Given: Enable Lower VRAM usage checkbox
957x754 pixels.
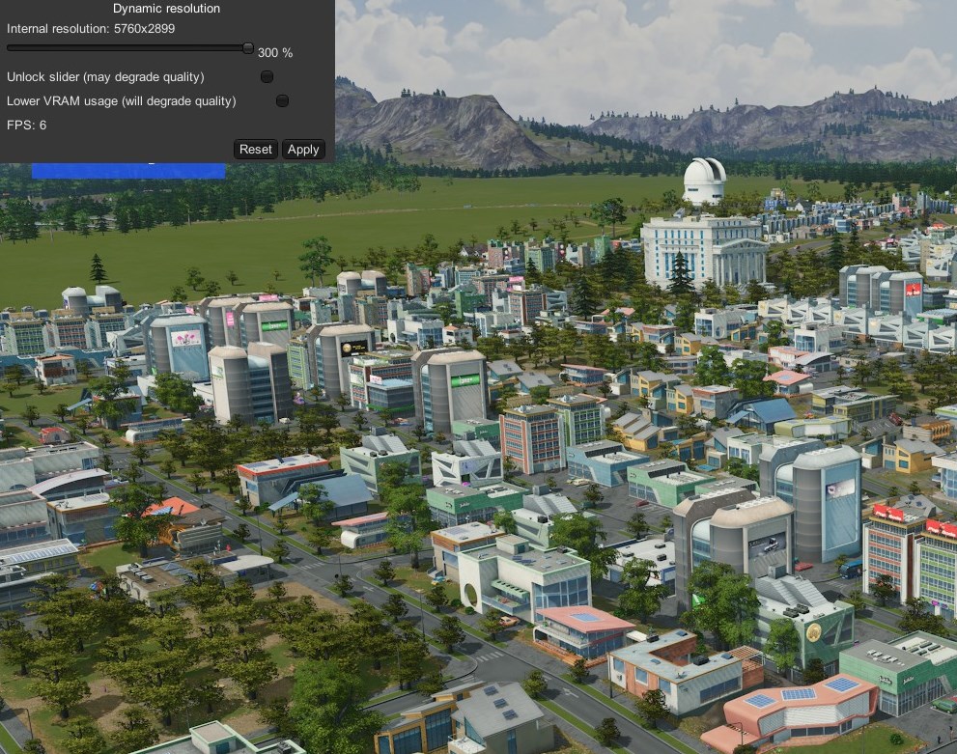Looking at the screenshot, I should coord(282,100).
